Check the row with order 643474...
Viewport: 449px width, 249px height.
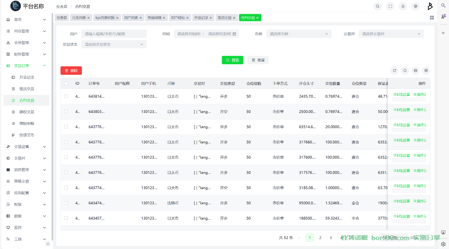point(66,203)
